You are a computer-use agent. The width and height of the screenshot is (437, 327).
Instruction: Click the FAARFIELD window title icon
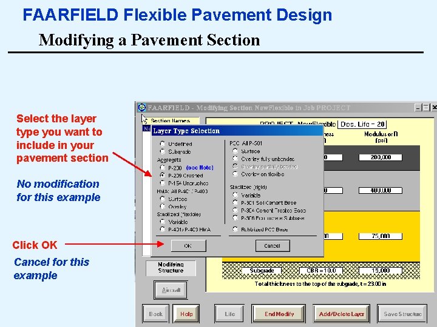click(x=142, y=107)
